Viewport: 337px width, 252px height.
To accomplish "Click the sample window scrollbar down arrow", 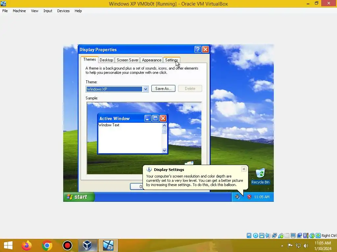I will click(165, 150).
